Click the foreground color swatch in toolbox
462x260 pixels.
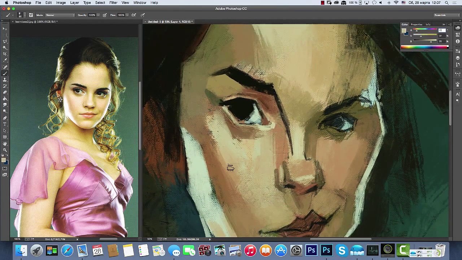[x=3, y=159]
